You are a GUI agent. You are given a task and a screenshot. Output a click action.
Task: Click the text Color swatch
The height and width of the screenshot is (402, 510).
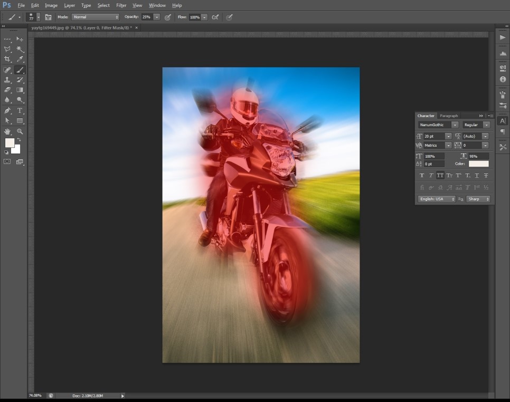(x=478, y=164)
